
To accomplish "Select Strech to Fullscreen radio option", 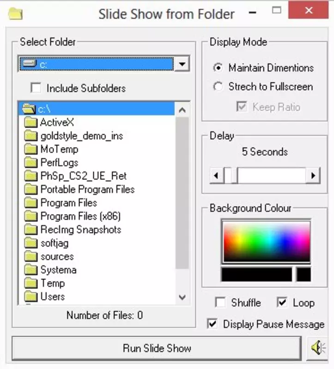I will coord(218,87).
